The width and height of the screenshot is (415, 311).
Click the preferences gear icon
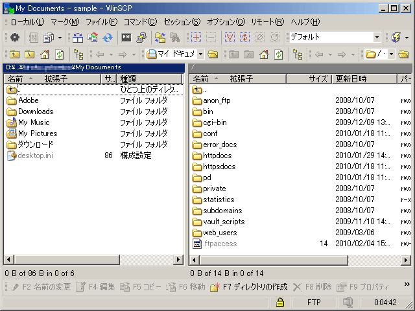(14, 38)
